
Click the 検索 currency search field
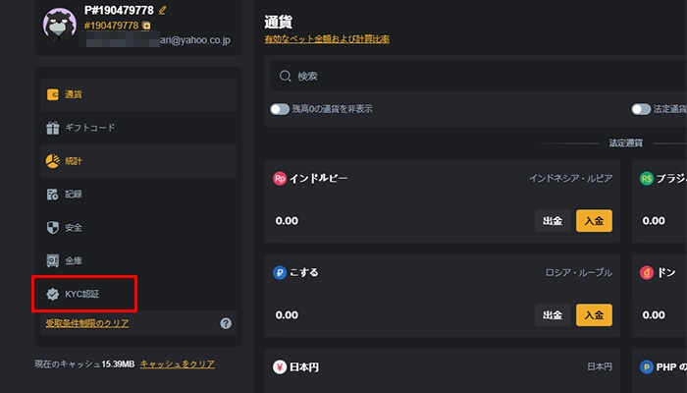(471, 76)
